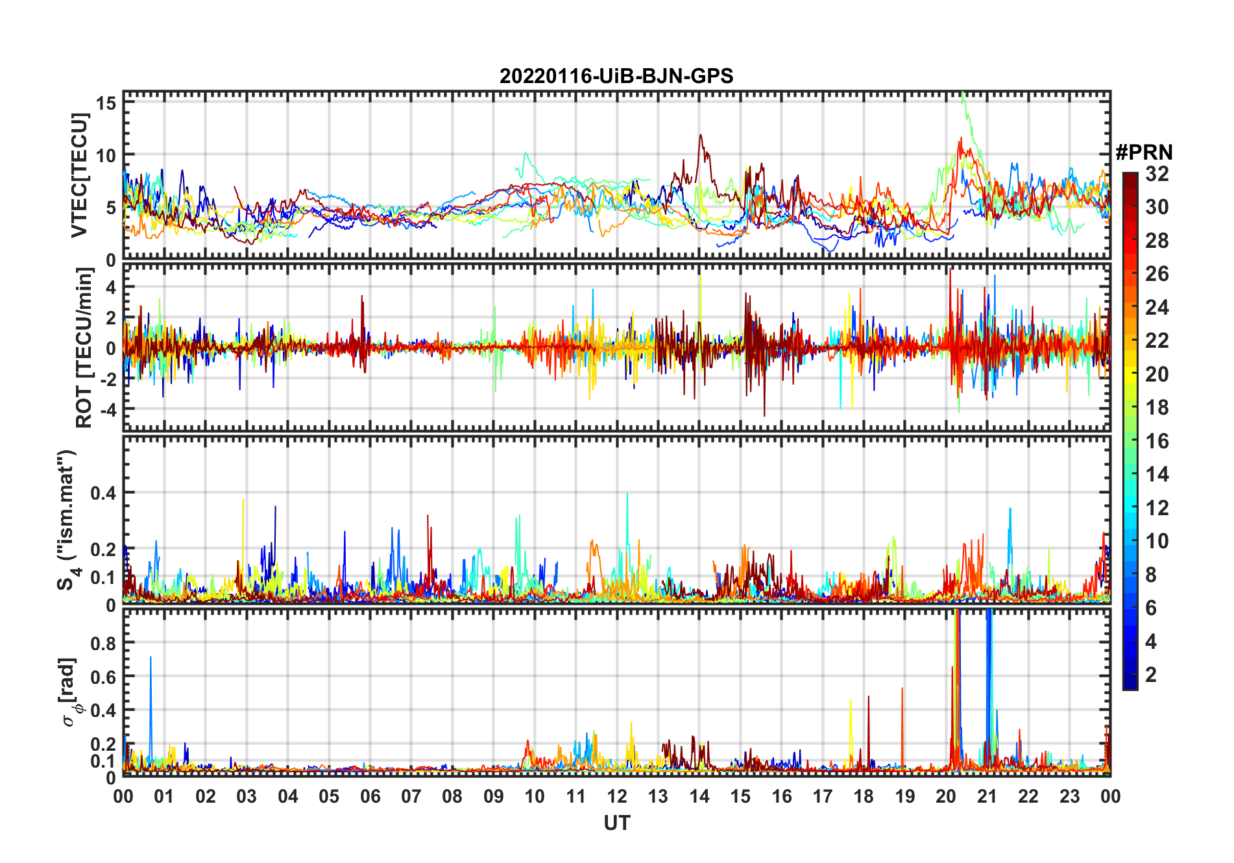Click the ROT [TECU/min] y-axis label
1234x863 pixels.
point(84,348)
